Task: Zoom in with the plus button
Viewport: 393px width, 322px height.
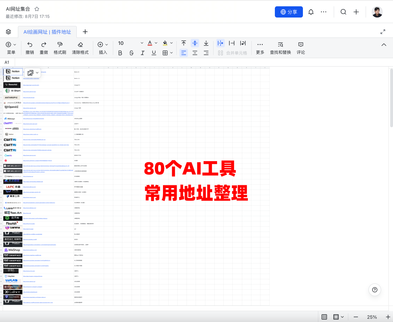Action: [x=388, y=317]
